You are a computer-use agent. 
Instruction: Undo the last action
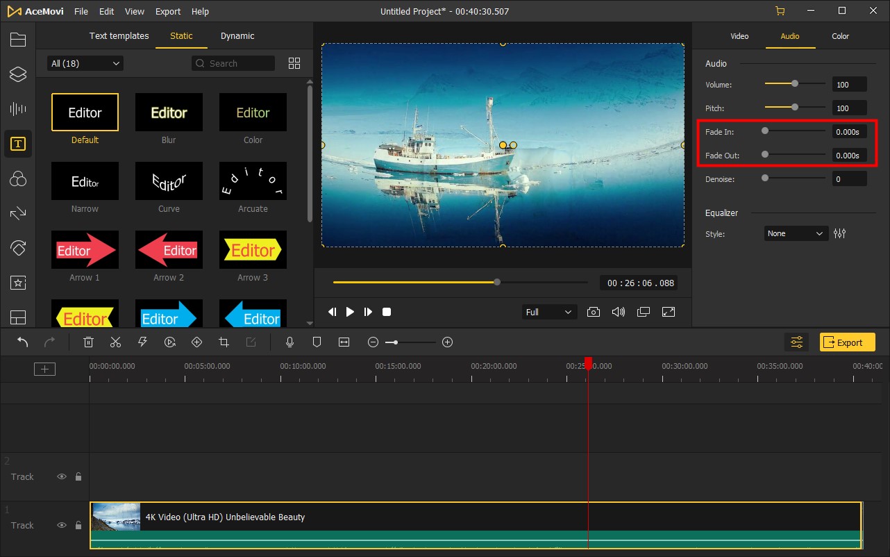[x=23, y=342]
